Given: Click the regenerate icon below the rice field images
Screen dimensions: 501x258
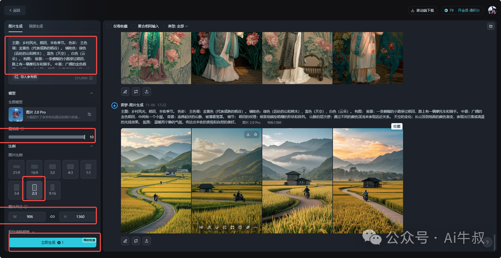Looking at the screenshot, I should point(136,241).
